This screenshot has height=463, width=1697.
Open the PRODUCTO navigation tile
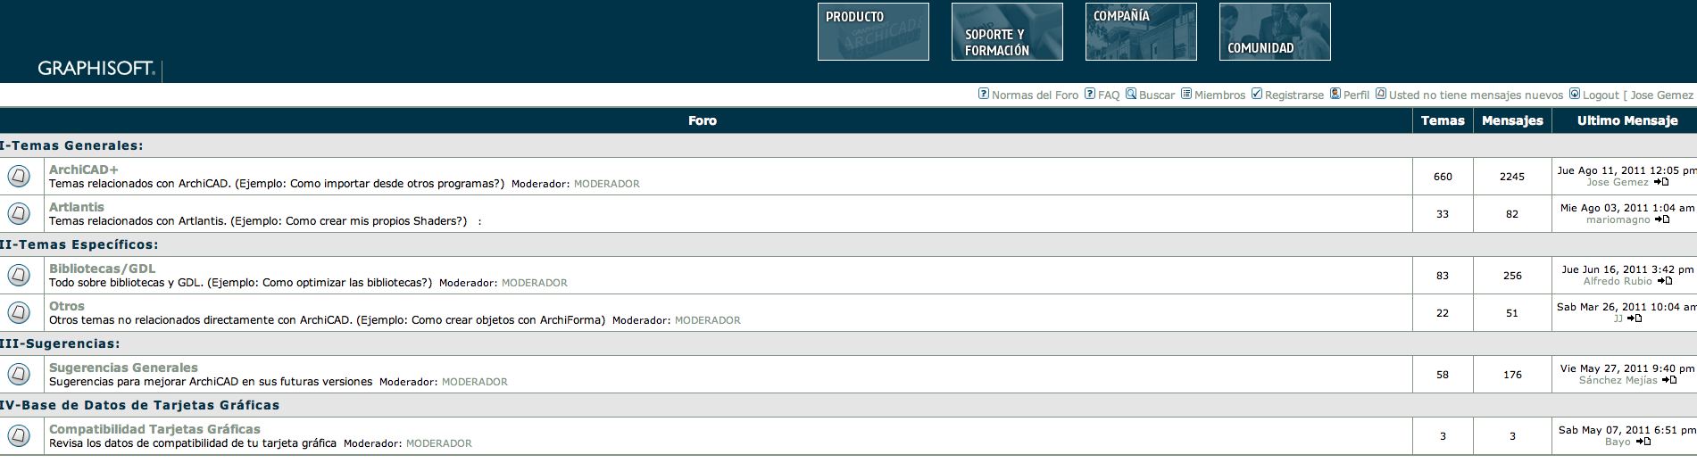click(872, 32)
